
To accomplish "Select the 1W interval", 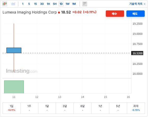I will click(x=67, y=4).
